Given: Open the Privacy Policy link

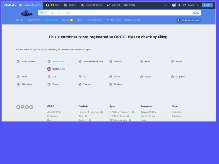Looking at the screenshot, I should 148,112.
